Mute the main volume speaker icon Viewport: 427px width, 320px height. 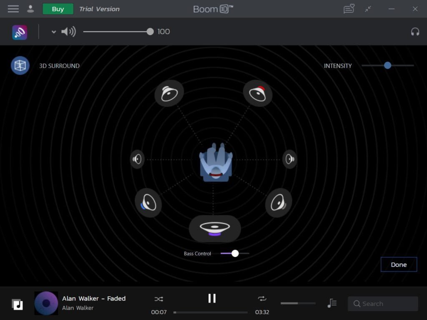68,32
